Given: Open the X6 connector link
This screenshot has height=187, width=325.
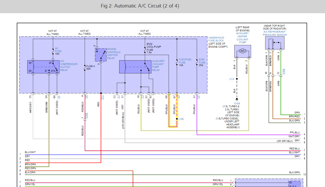Looking at the screenshot, I should [86, 97].
